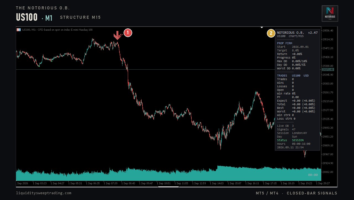Viewport: 354px width, 200px height.
Task: Click the horizontal scrollbar thumb below chart
Action: coord(168,187)
